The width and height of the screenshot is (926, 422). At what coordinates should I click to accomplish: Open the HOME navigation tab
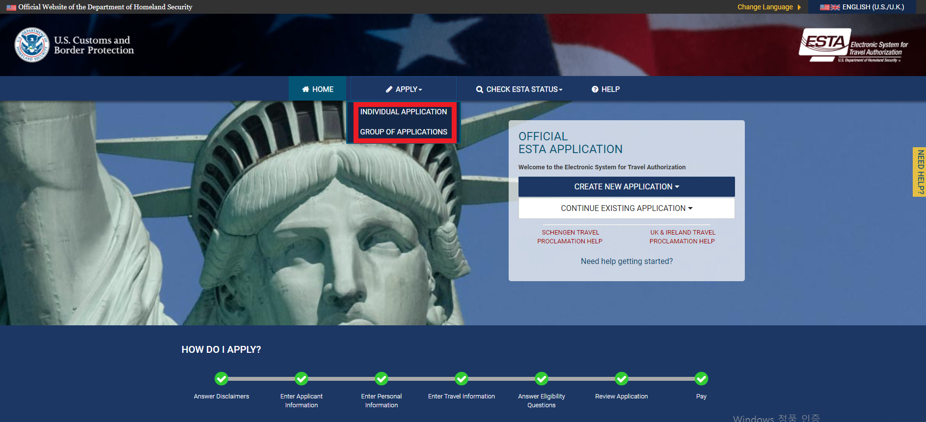tap(318, 89)
